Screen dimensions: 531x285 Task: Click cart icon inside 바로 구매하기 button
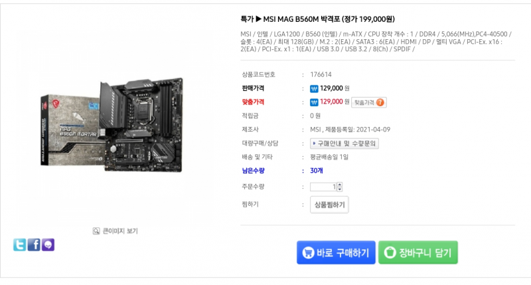[x=308, y=252]
